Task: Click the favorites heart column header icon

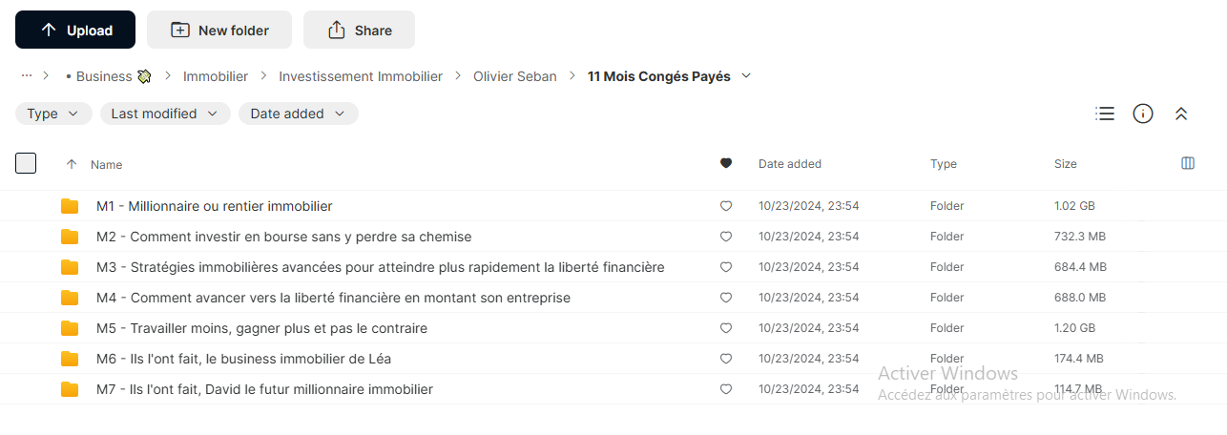Action: pyautogui.click(x=726, y=163)
